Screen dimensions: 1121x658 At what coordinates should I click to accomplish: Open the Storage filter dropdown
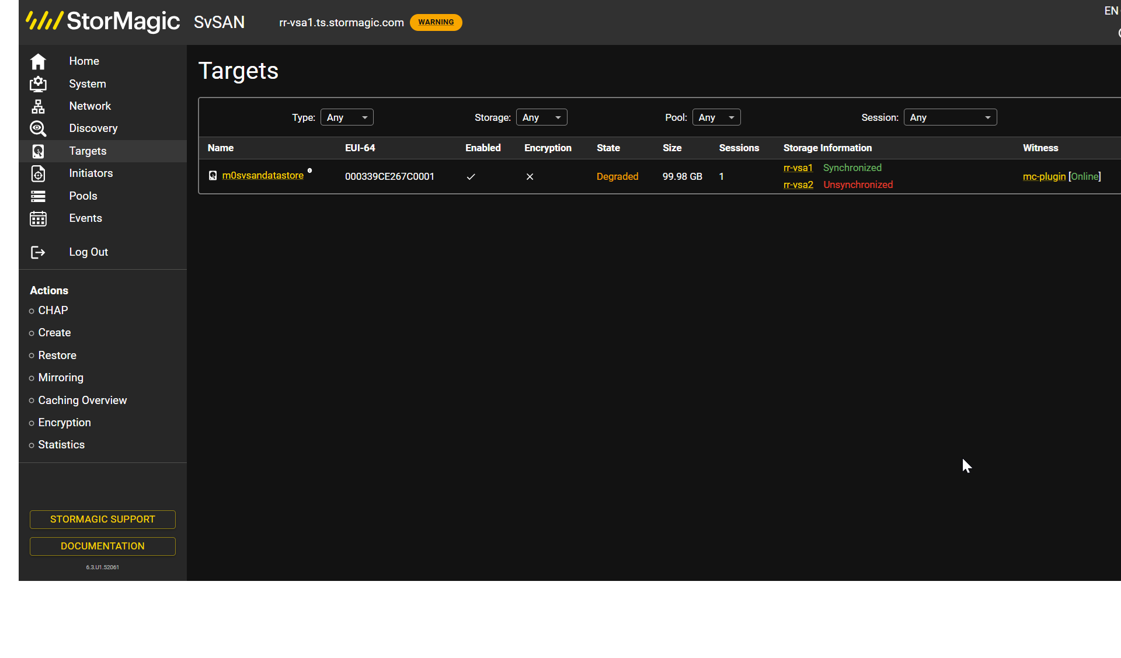click(541, 117)
